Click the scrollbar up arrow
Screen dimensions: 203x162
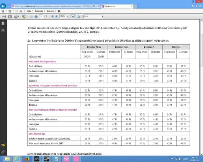click(x=201, y=21)
